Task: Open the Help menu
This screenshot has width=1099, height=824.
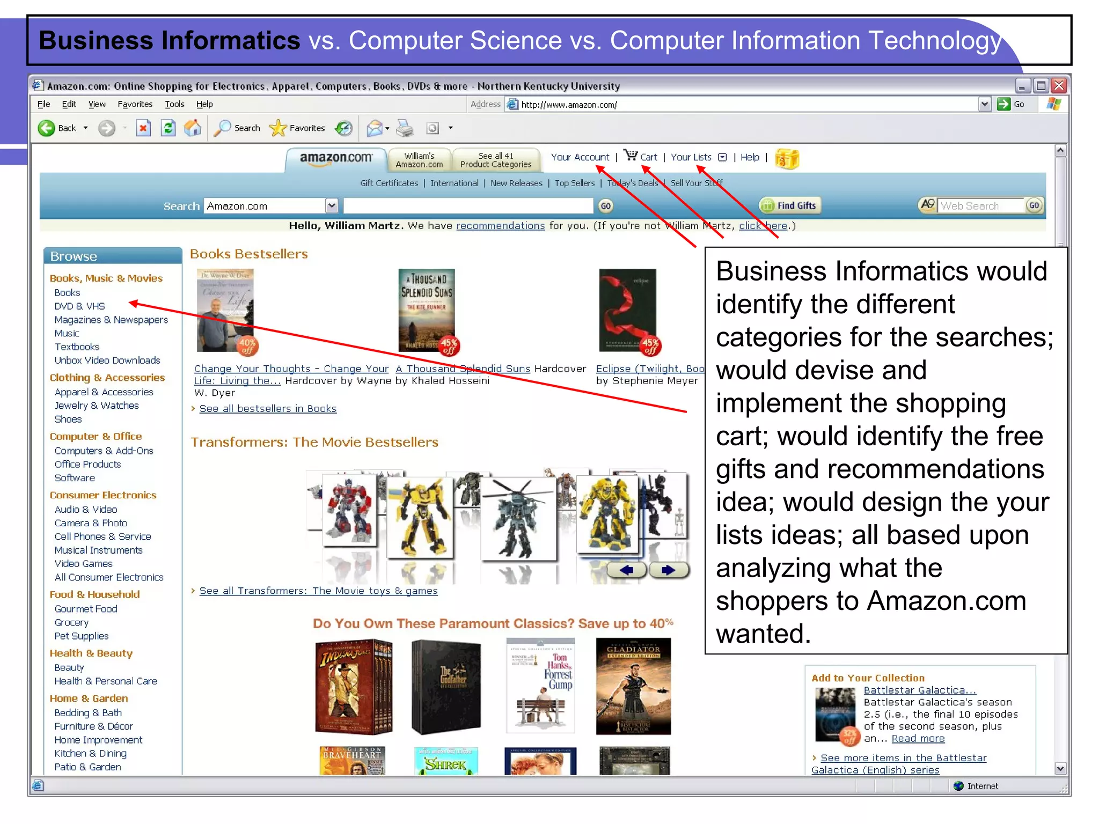Action: (x=204, y=104)
